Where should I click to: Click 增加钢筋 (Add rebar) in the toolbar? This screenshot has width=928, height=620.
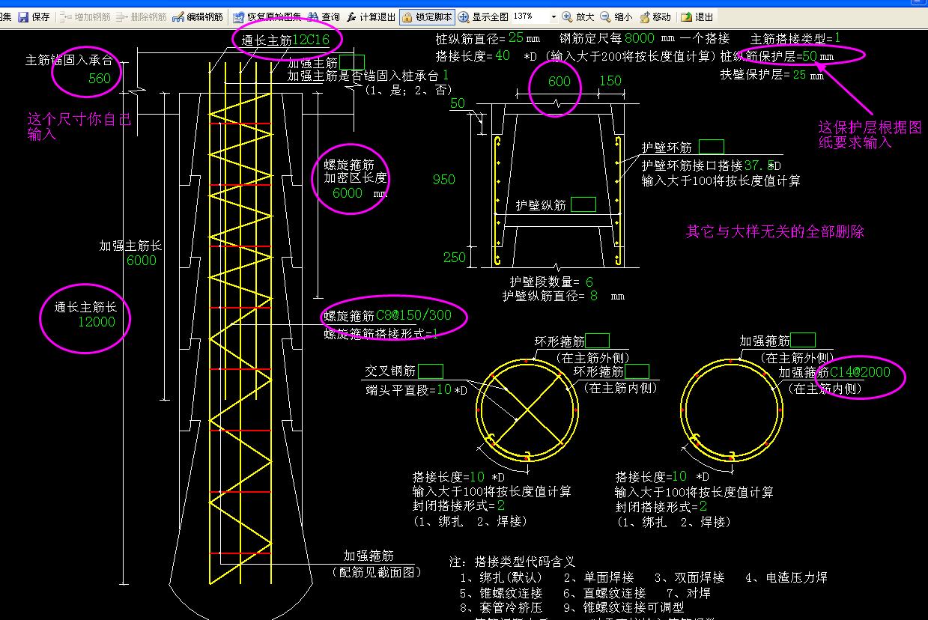tap(85, 16)
